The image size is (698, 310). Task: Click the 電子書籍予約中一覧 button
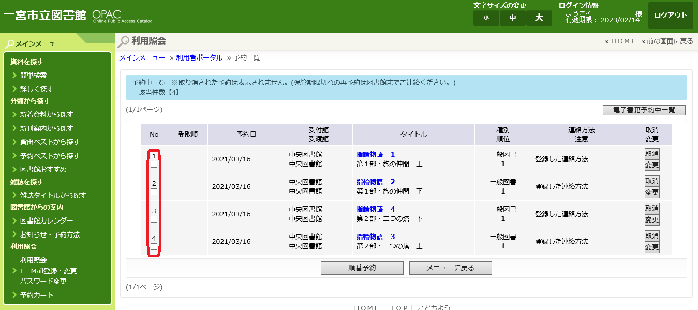point(644,110)
